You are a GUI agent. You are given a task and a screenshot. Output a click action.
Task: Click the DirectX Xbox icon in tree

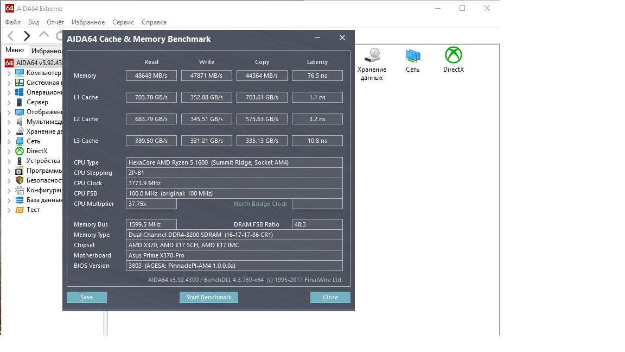tap(19, 151)
